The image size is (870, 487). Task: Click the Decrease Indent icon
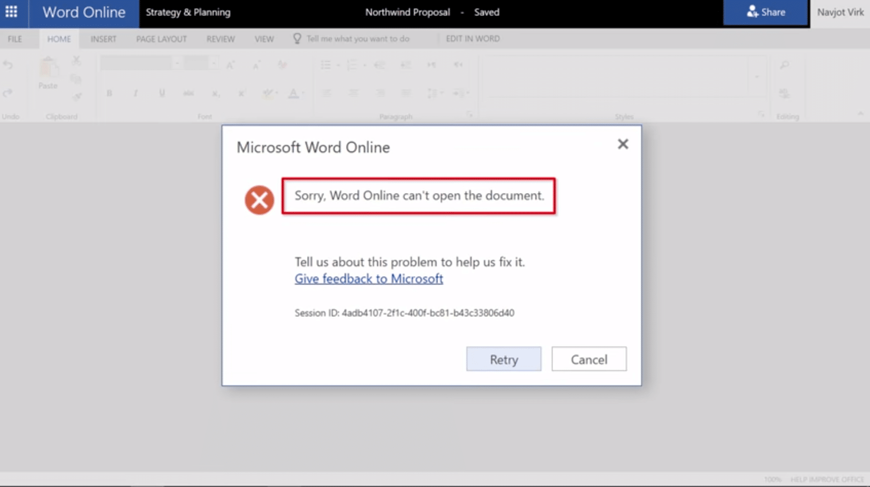click(379, 65)
